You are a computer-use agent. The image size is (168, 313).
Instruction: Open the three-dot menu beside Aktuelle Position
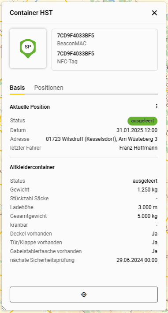157,106
